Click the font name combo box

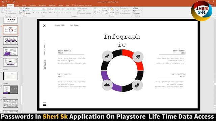pyautogui.click(x=37, y=9)
